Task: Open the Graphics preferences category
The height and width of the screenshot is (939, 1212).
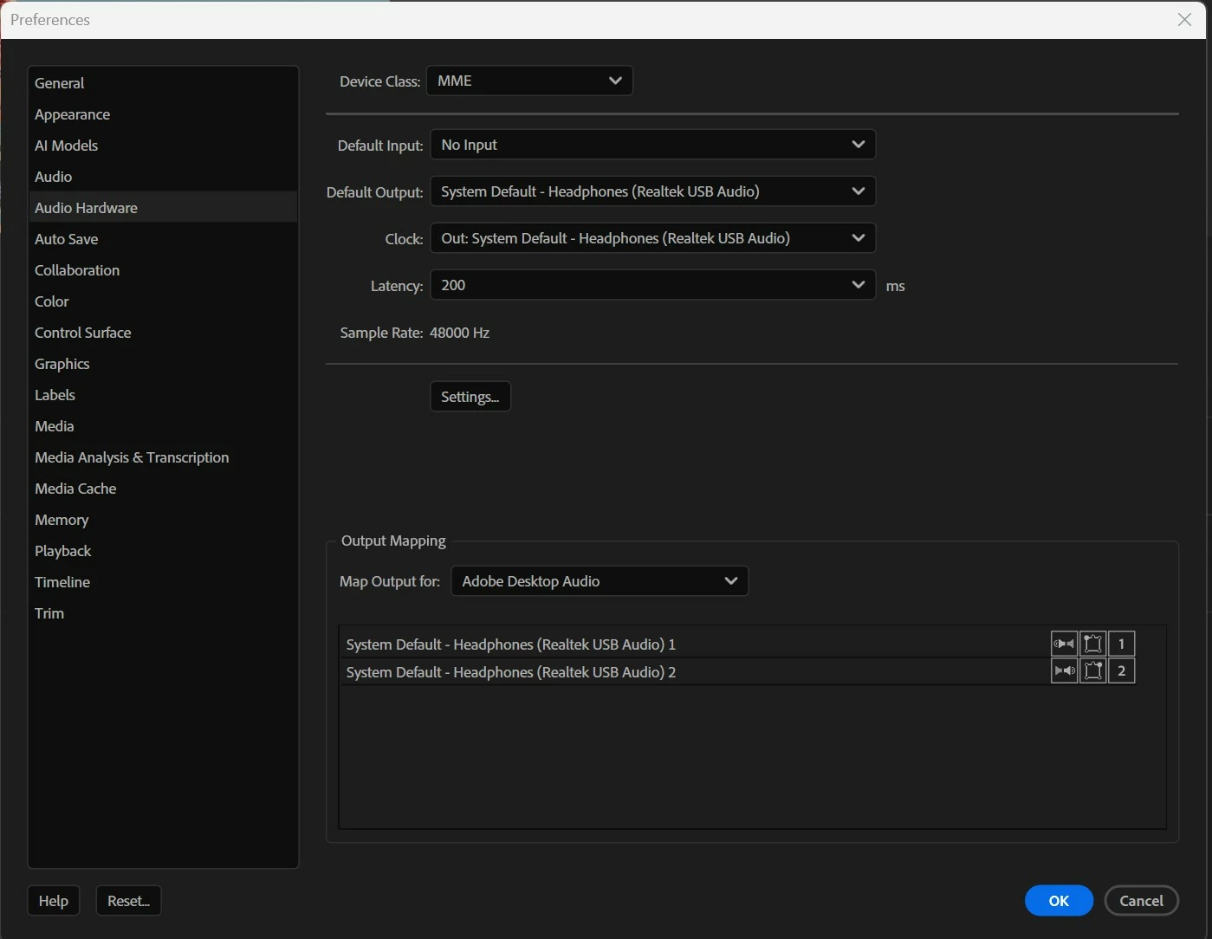Action: coord(163,364)
